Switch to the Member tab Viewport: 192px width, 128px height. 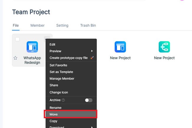[38, 25]
